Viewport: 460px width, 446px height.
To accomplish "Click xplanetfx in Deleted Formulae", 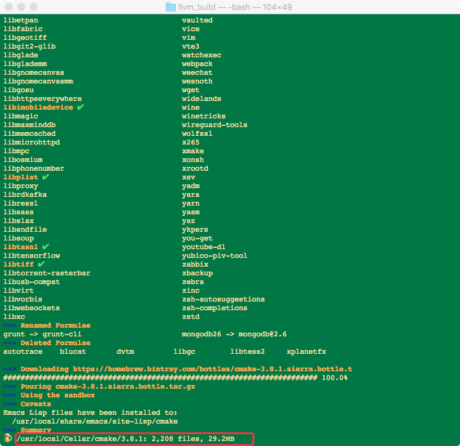I will click(306, 351).
